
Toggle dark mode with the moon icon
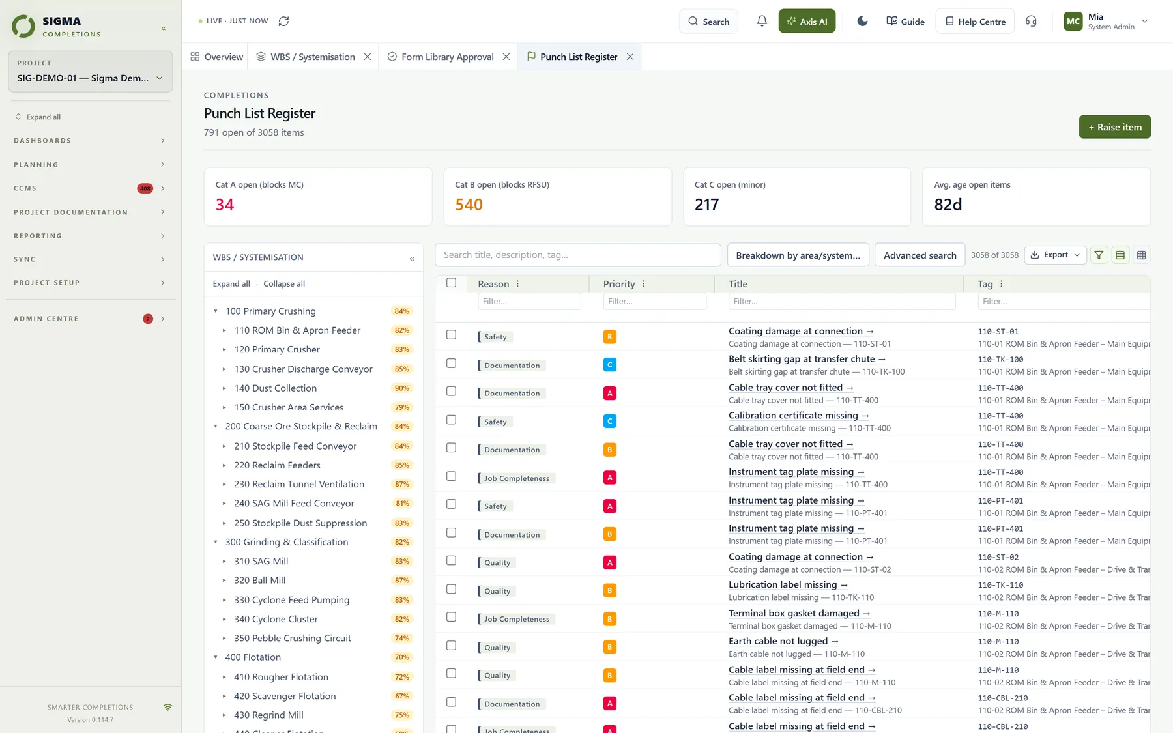(862, 21)
